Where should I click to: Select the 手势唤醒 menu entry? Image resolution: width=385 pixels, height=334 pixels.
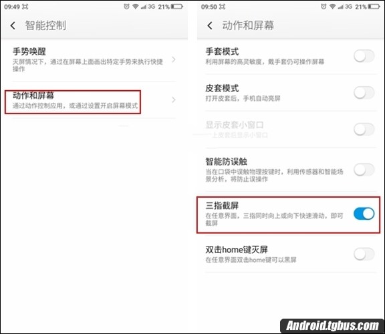click(x=94, y=60)
